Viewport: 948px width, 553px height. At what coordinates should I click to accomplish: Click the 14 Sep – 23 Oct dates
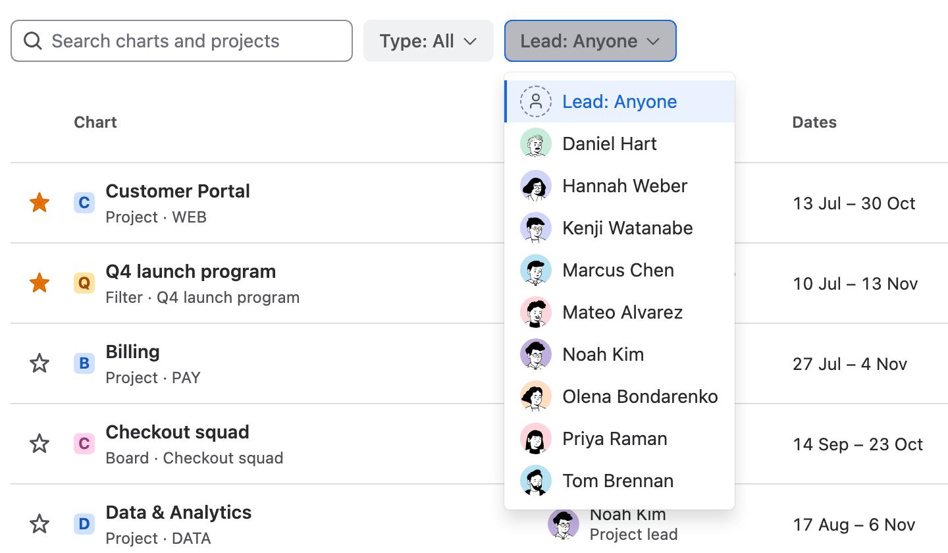click(858, 444)
